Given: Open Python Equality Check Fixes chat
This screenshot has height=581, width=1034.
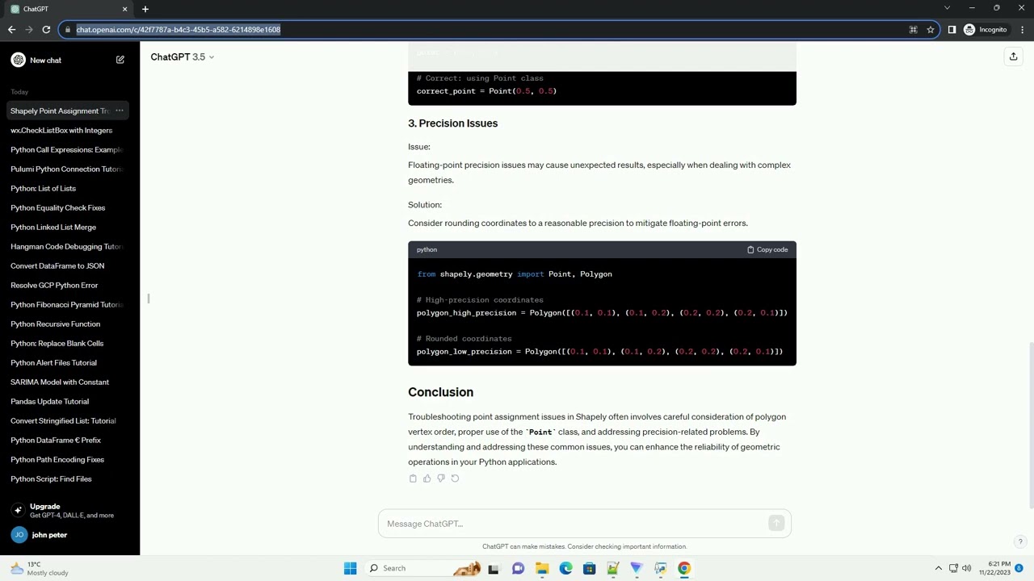Looking at the screenshot, I should coord(69,207).
